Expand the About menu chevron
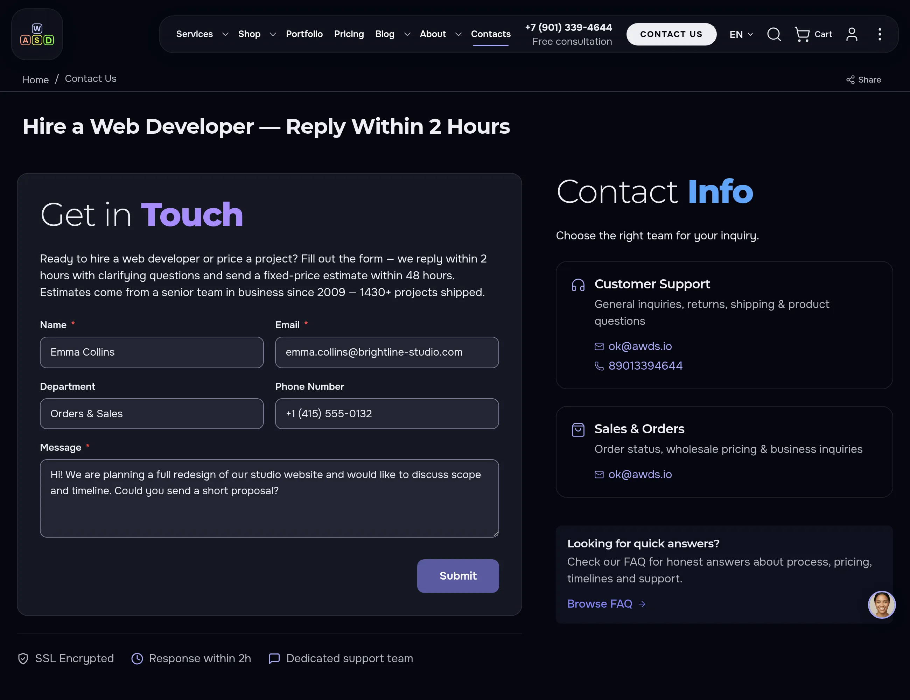The height and width of the screenshot is (700, 910). pyautogui.click(x=458, y=34)
